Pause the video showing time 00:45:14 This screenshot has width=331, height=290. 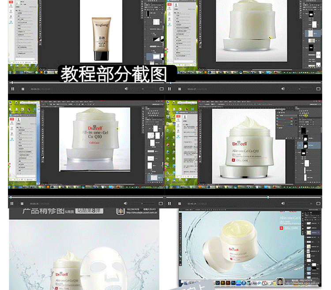point(169,203)
